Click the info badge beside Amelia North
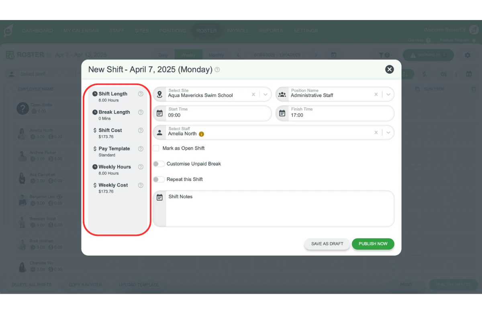The width and height of the screenshot is (482, 321). tap(202, 134)
